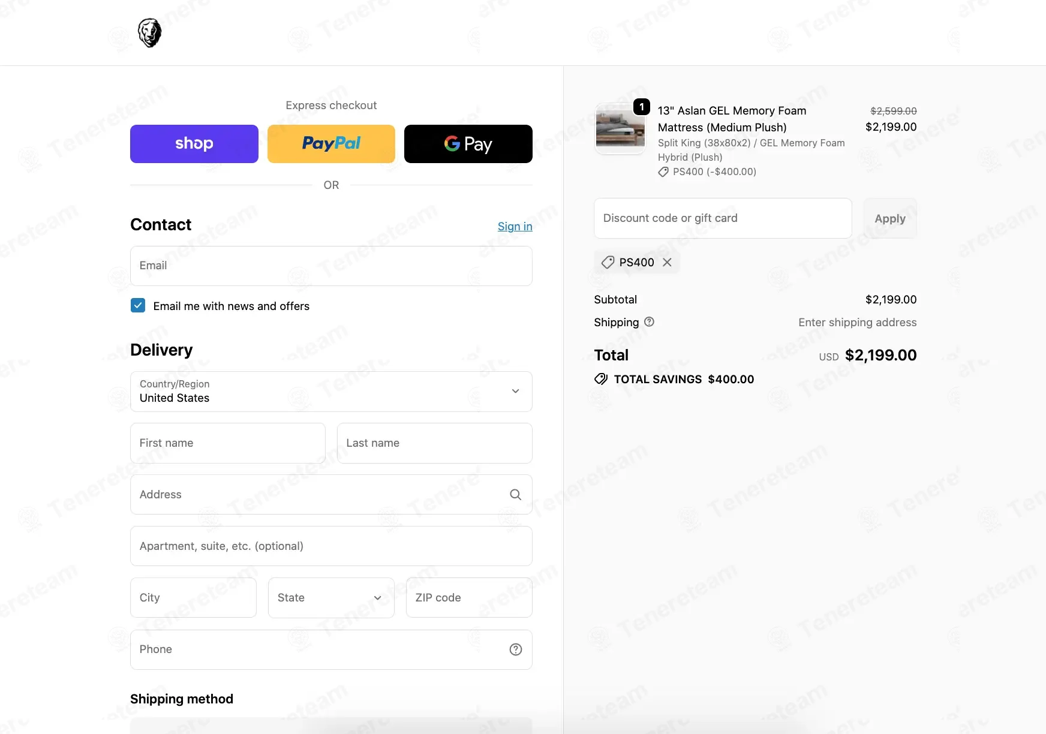Select Google Pay express checkout
This screenshot has width=1046, height=734.
coord(468,144)
